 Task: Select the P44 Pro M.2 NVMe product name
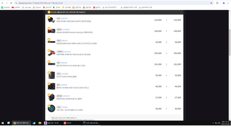pos(71,66)
